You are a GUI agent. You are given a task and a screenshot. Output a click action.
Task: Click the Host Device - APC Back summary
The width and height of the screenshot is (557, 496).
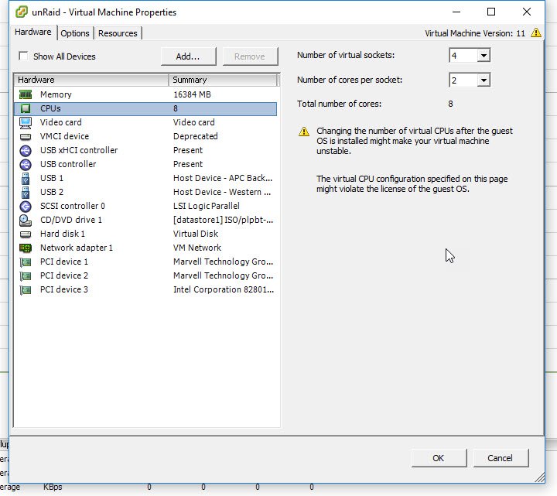pyautogui.click(x=223, y=178)
